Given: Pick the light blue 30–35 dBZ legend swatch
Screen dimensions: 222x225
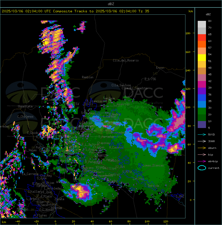Looking at the screenshot, I should tap(202, 104).
